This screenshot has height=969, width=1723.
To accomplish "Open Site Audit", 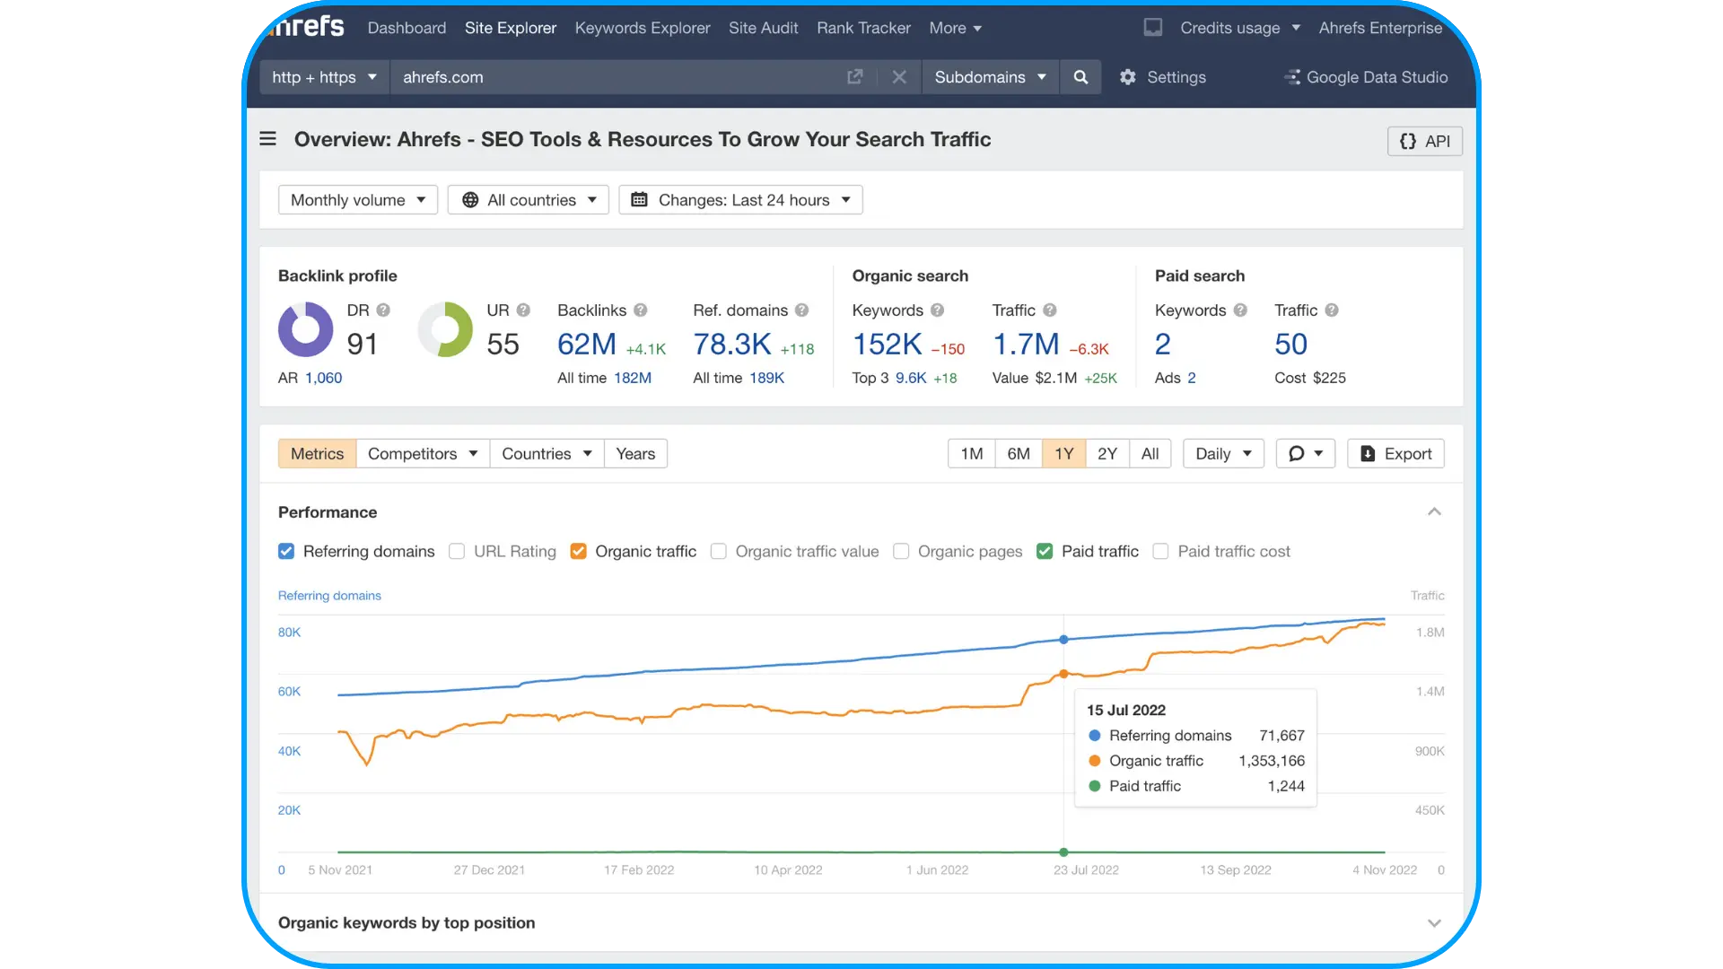I will point(763,28).
